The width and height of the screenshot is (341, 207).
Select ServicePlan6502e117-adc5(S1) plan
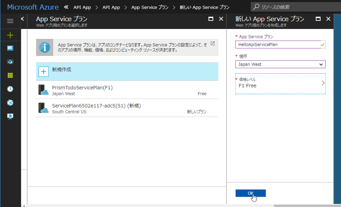pos(127,108)
